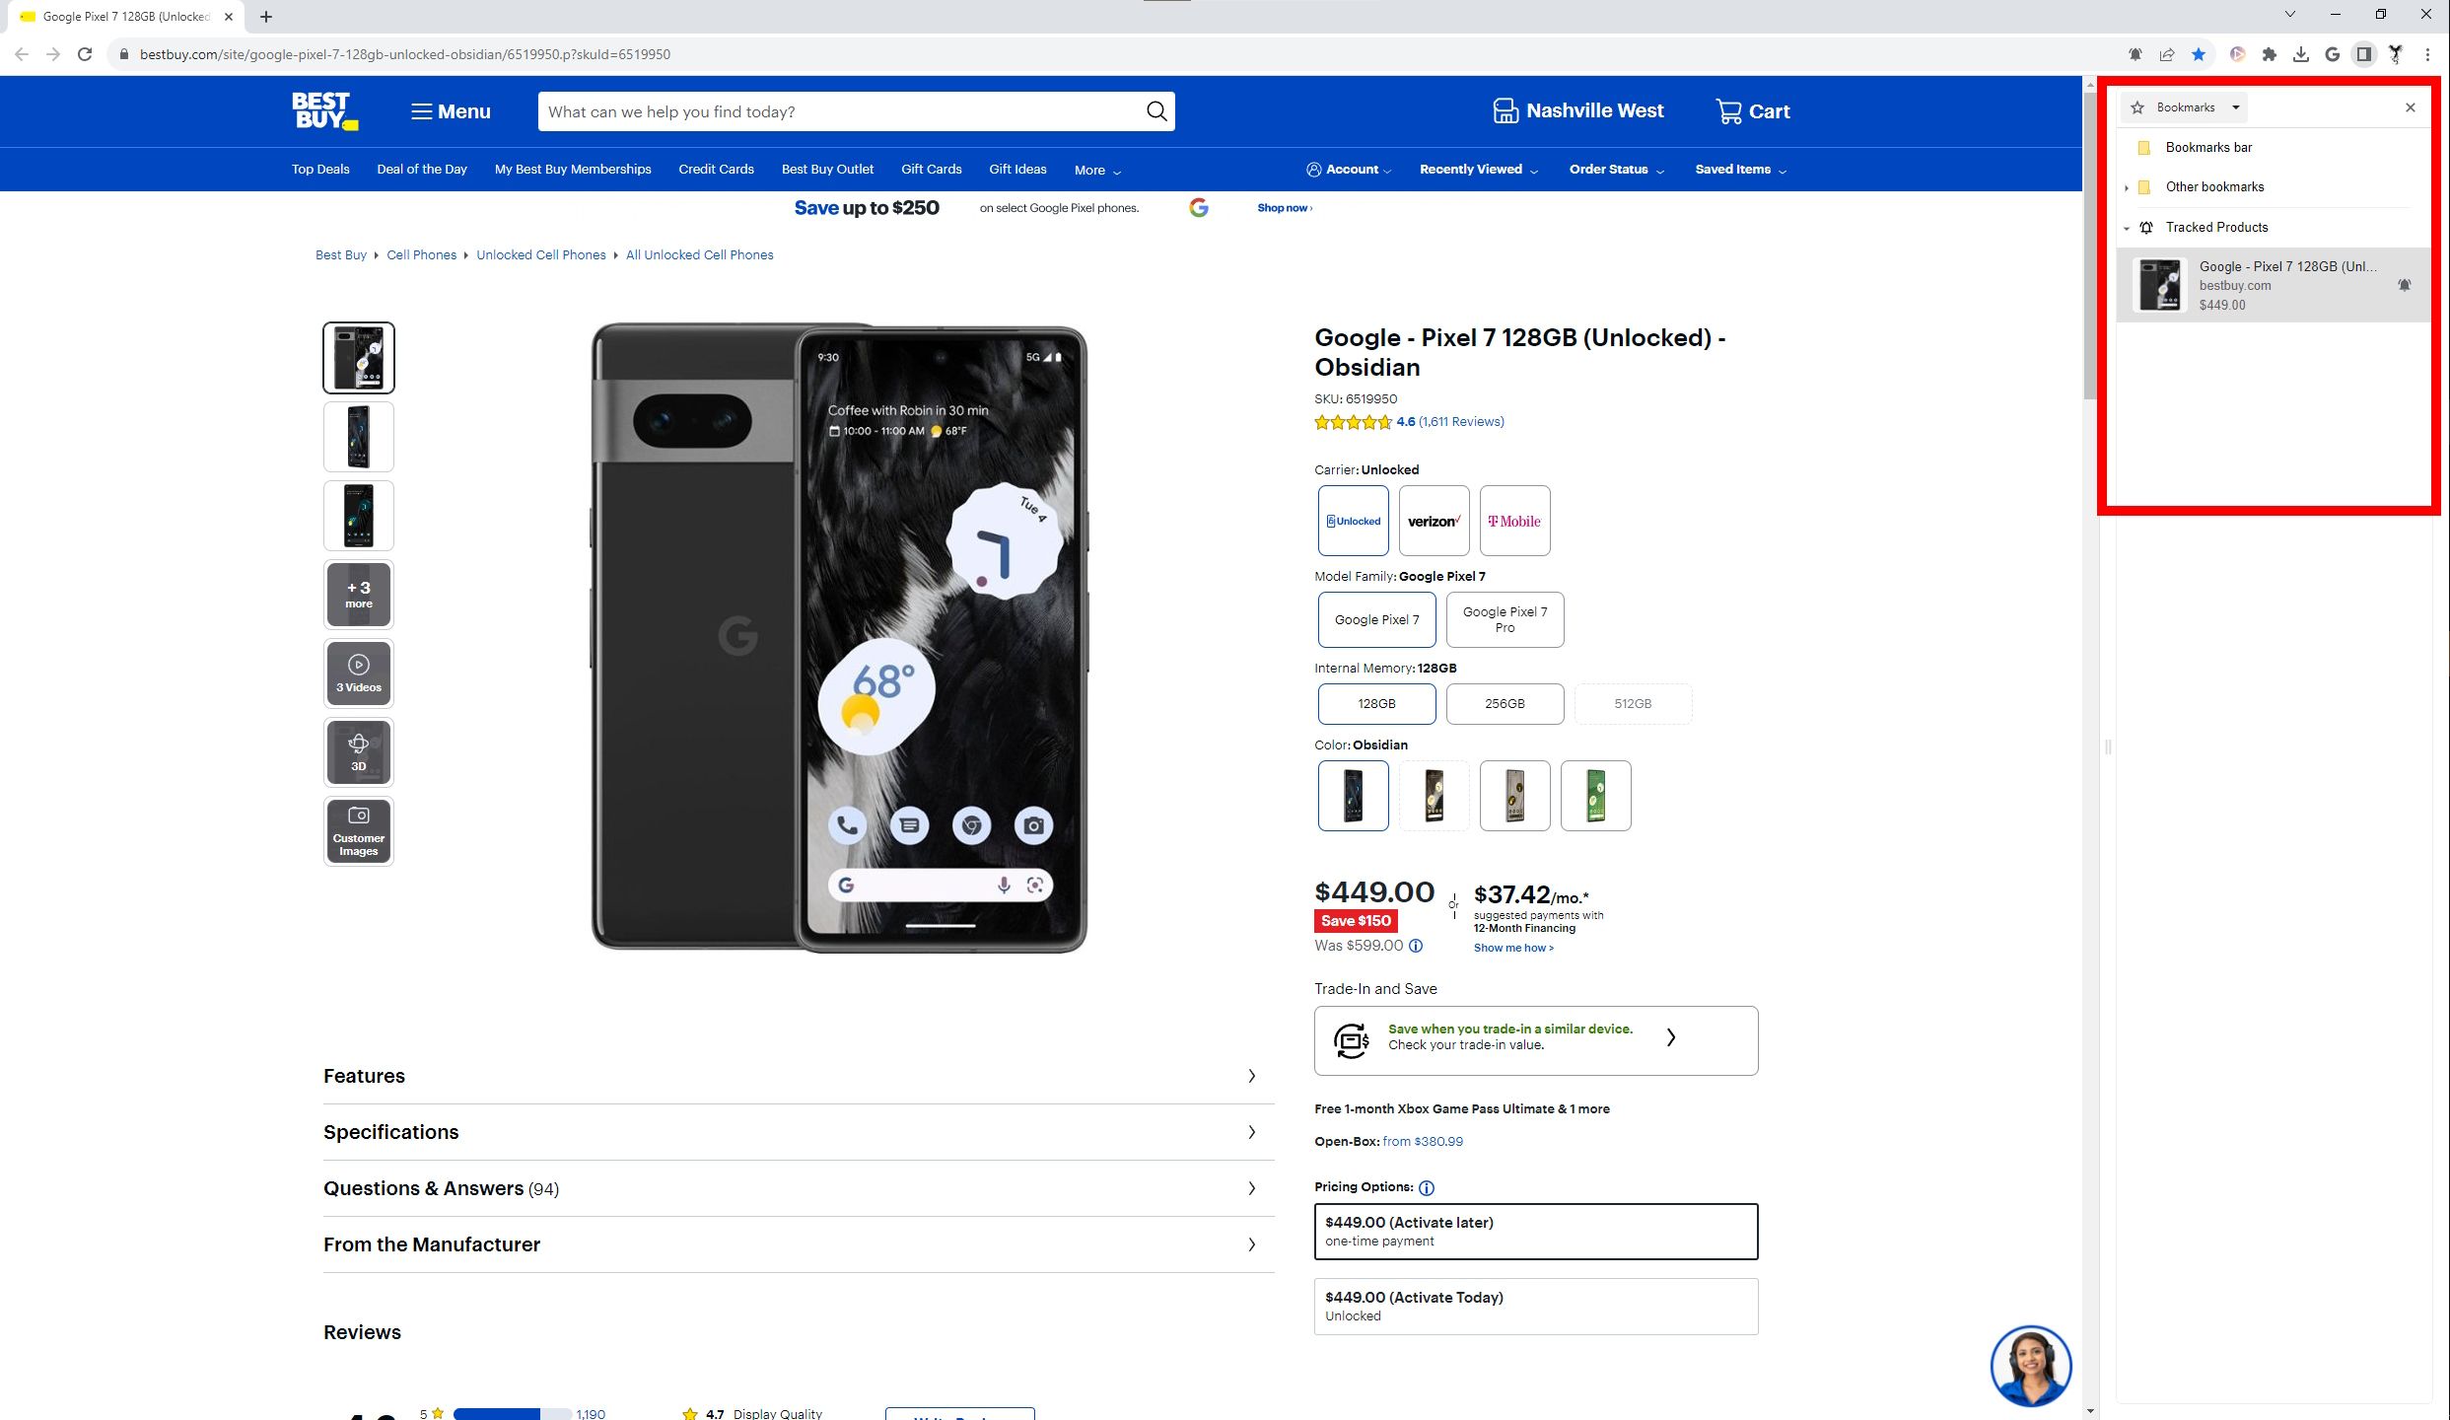Select the green Lemongrass color swatch

pos(1596,796)
